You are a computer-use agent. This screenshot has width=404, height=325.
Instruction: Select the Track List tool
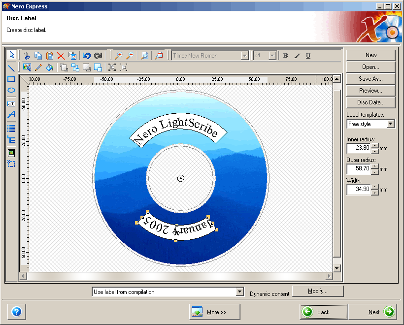11,128
